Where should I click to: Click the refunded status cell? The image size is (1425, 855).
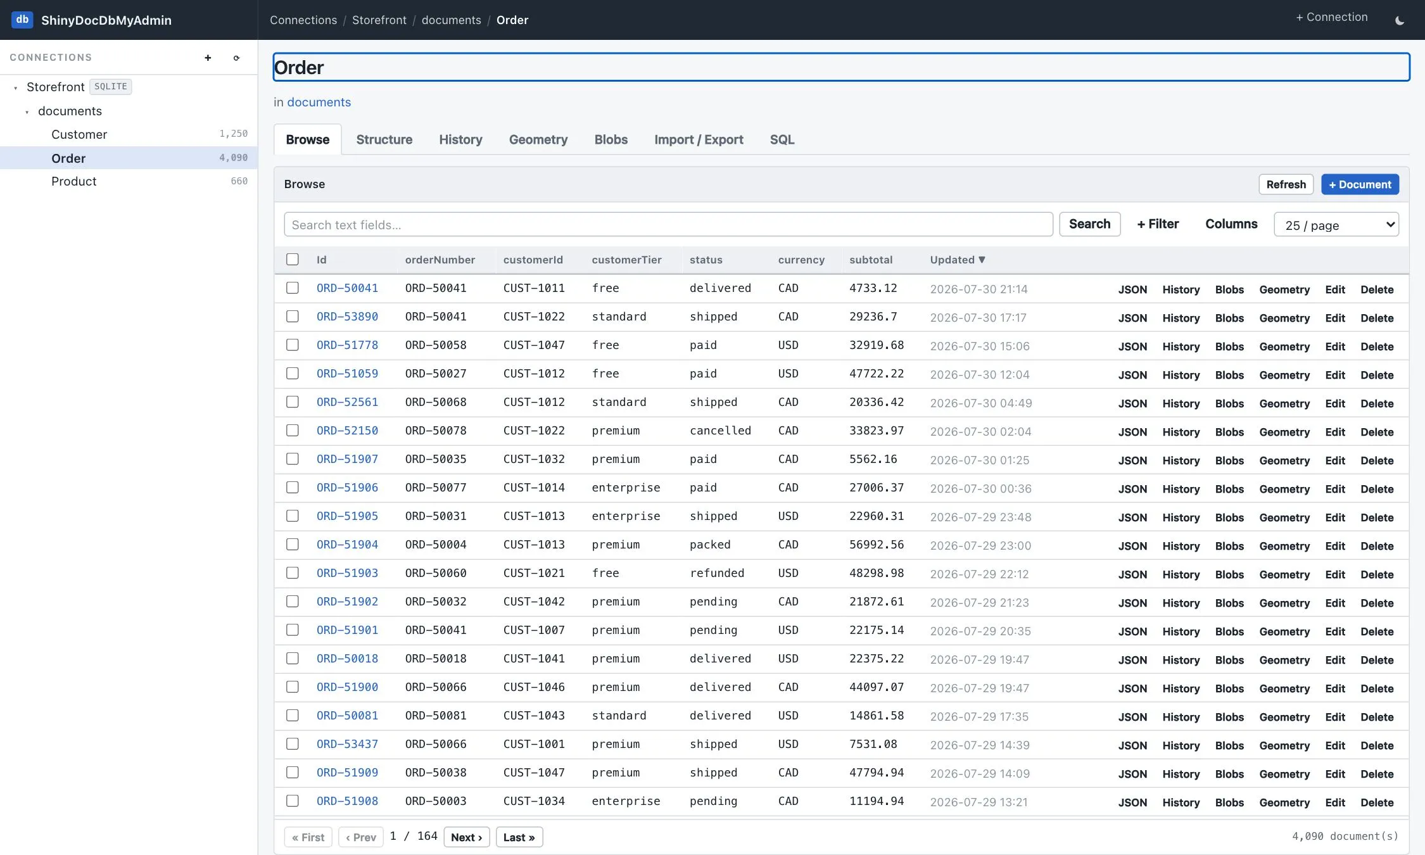pos(717,573)
